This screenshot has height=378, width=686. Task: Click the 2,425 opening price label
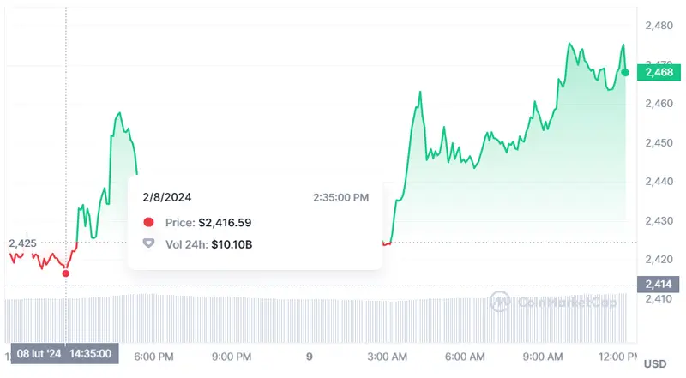pos(23,243)
